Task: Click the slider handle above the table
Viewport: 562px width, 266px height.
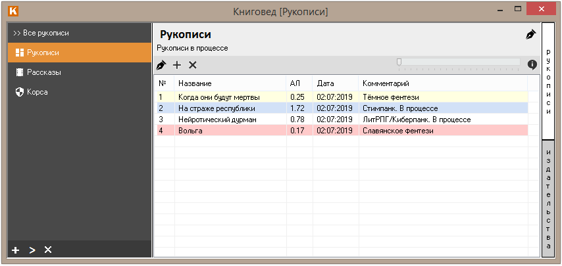Action: (x=399, y=62)
